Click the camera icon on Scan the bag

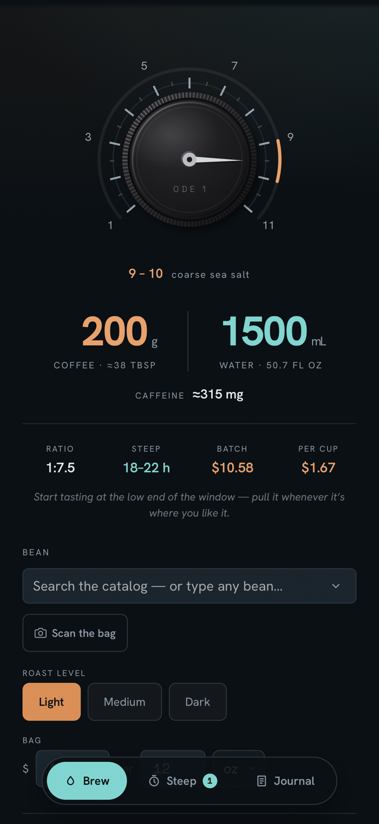(x=40, y=633)
